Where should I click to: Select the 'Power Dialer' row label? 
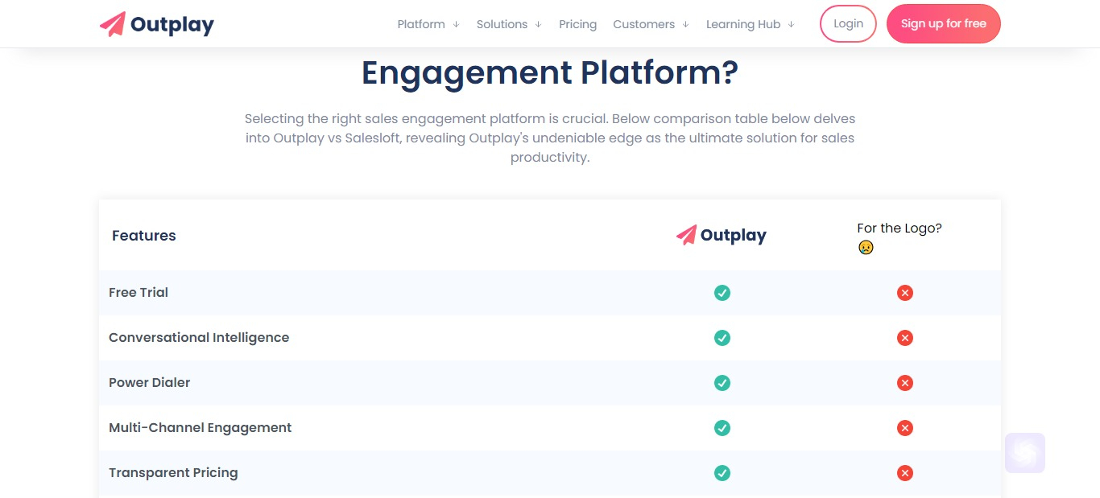click(150, 383)
